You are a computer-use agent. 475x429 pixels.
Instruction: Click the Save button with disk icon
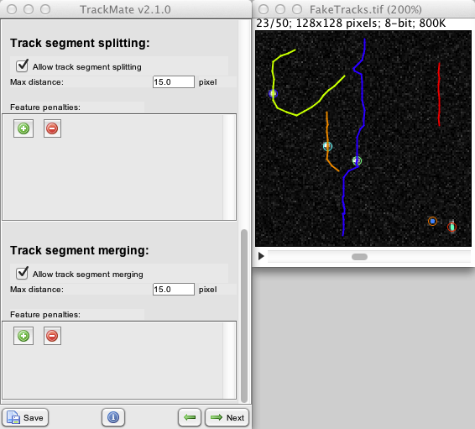coord(25,417)
